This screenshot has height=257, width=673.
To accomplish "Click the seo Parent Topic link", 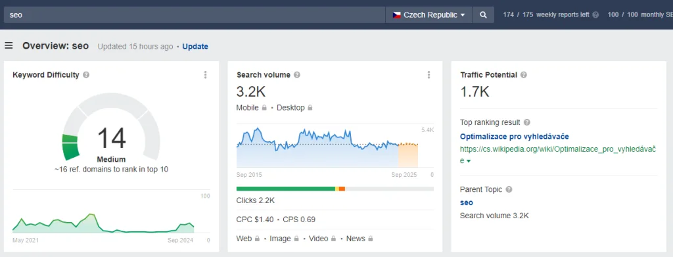I will [467, 202].
